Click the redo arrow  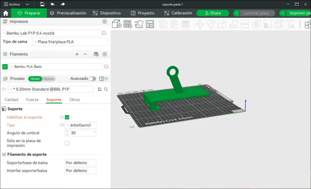pos(63,4)
